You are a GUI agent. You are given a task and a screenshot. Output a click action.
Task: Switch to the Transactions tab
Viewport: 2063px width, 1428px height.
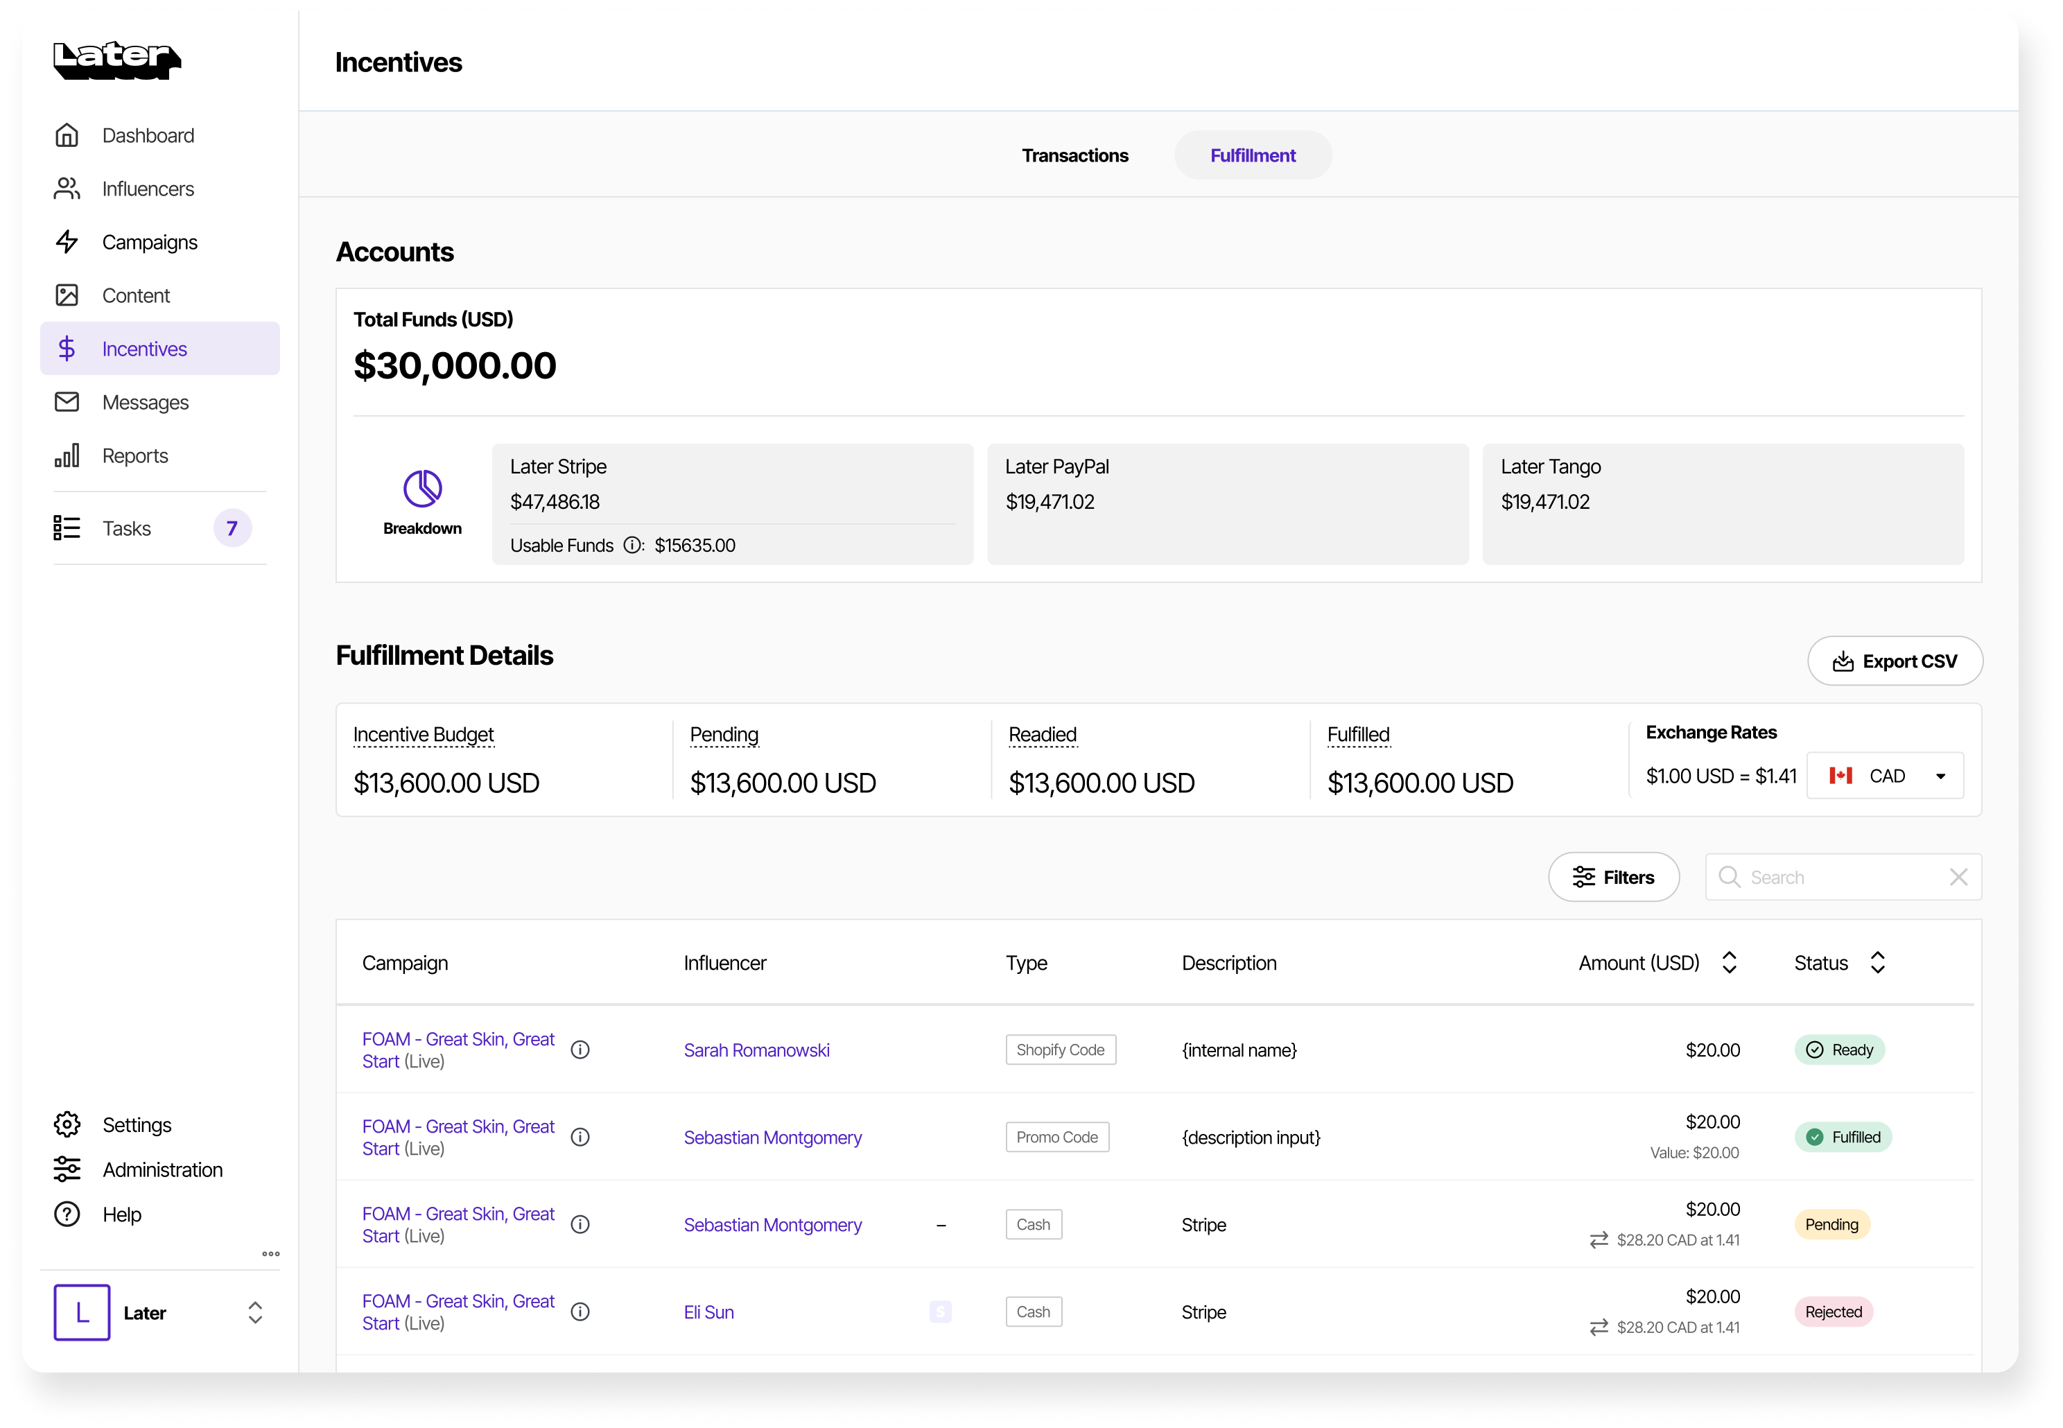coord(1074,156)
